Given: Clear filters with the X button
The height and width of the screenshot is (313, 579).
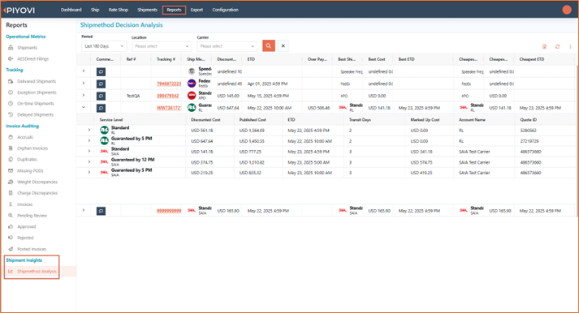Looking at the screenshot, I should pos(283,45).
